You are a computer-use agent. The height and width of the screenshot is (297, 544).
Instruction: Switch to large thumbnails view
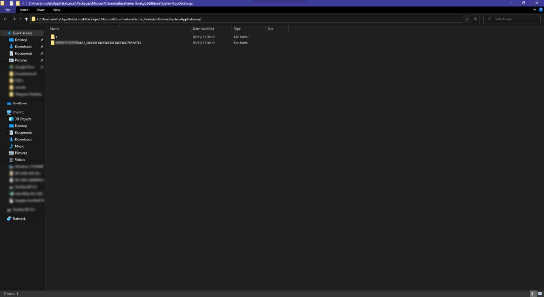click(x=540, y=294)
